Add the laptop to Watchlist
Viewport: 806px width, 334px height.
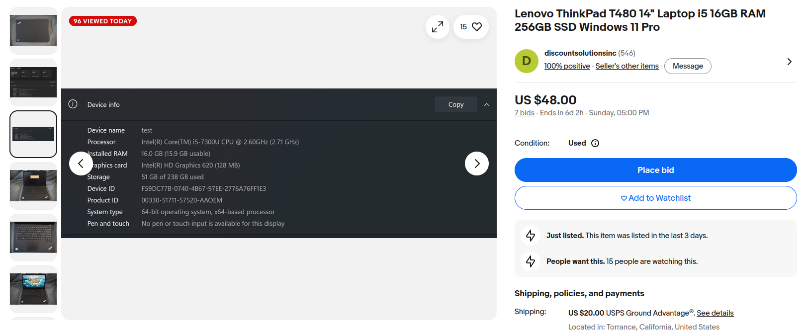tap(656, 198)
